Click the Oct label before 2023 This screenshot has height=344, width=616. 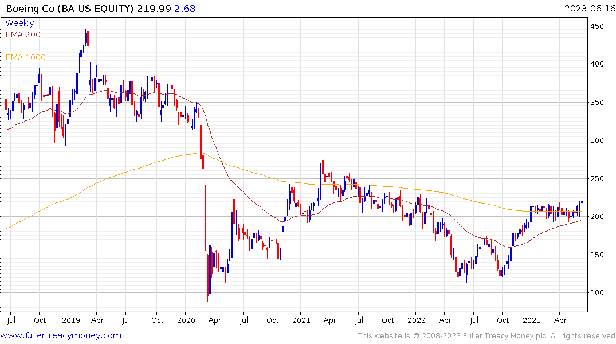(x=503, y=320)
